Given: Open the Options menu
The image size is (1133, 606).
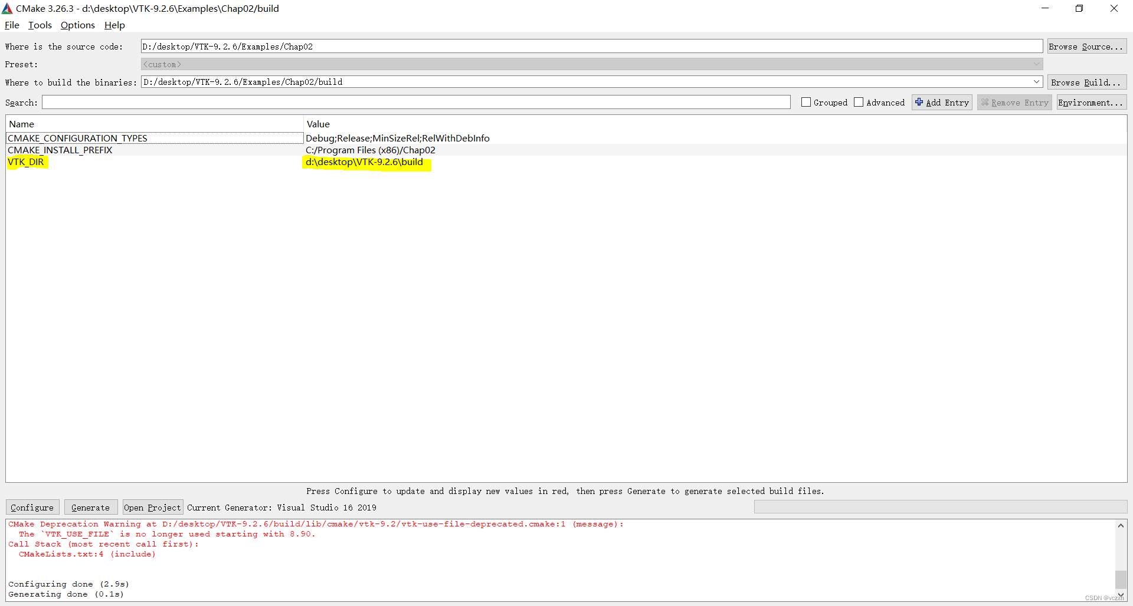Looking at the screenshot, I should pyautogui.click(x=77, y=25).
